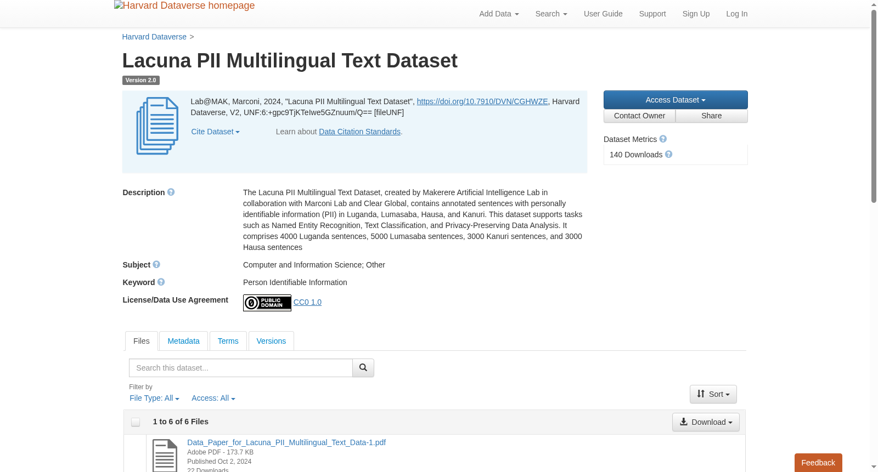Click the magnifier search button
878x472 pixels.
[363, 368]
